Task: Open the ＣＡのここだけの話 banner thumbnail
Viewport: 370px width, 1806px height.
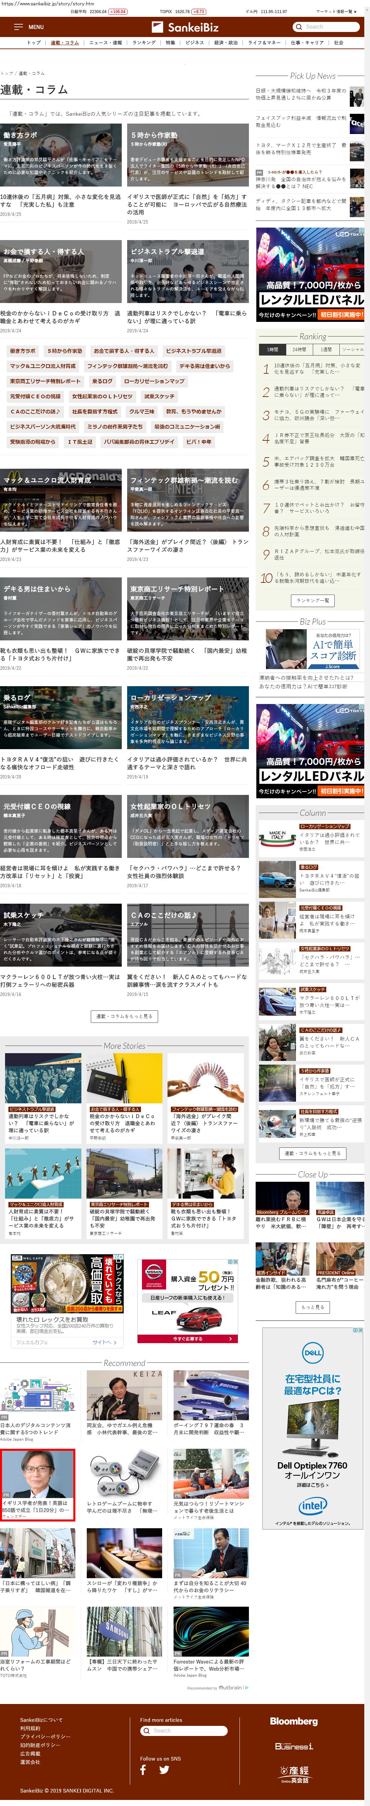Action: click(188, 935)
